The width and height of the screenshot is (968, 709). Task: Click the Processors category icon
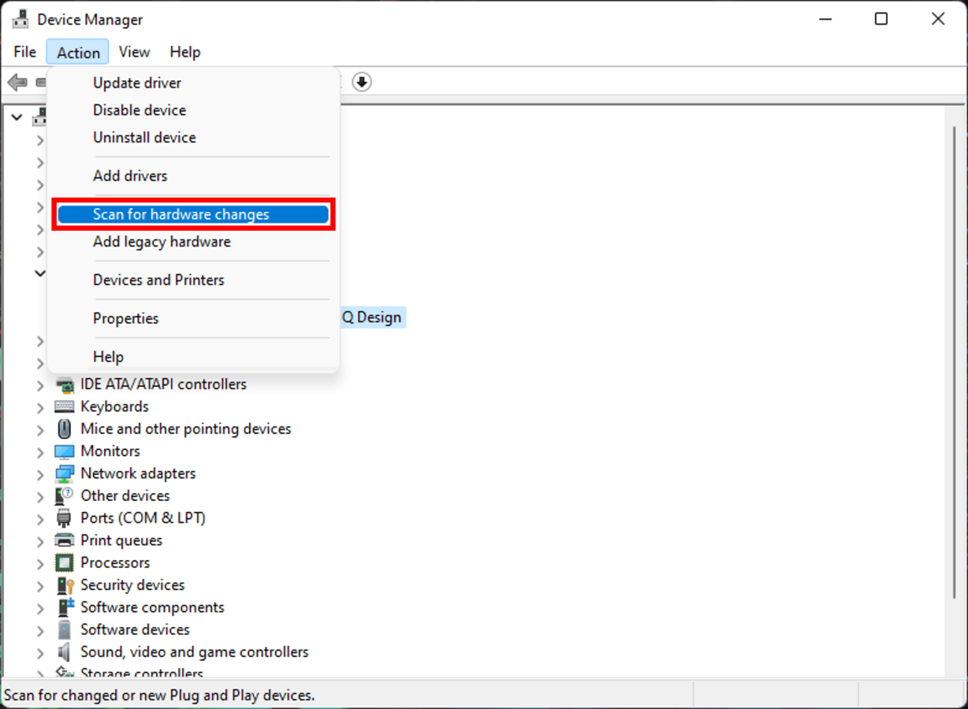pyautogui.click(x=65, y=562)
